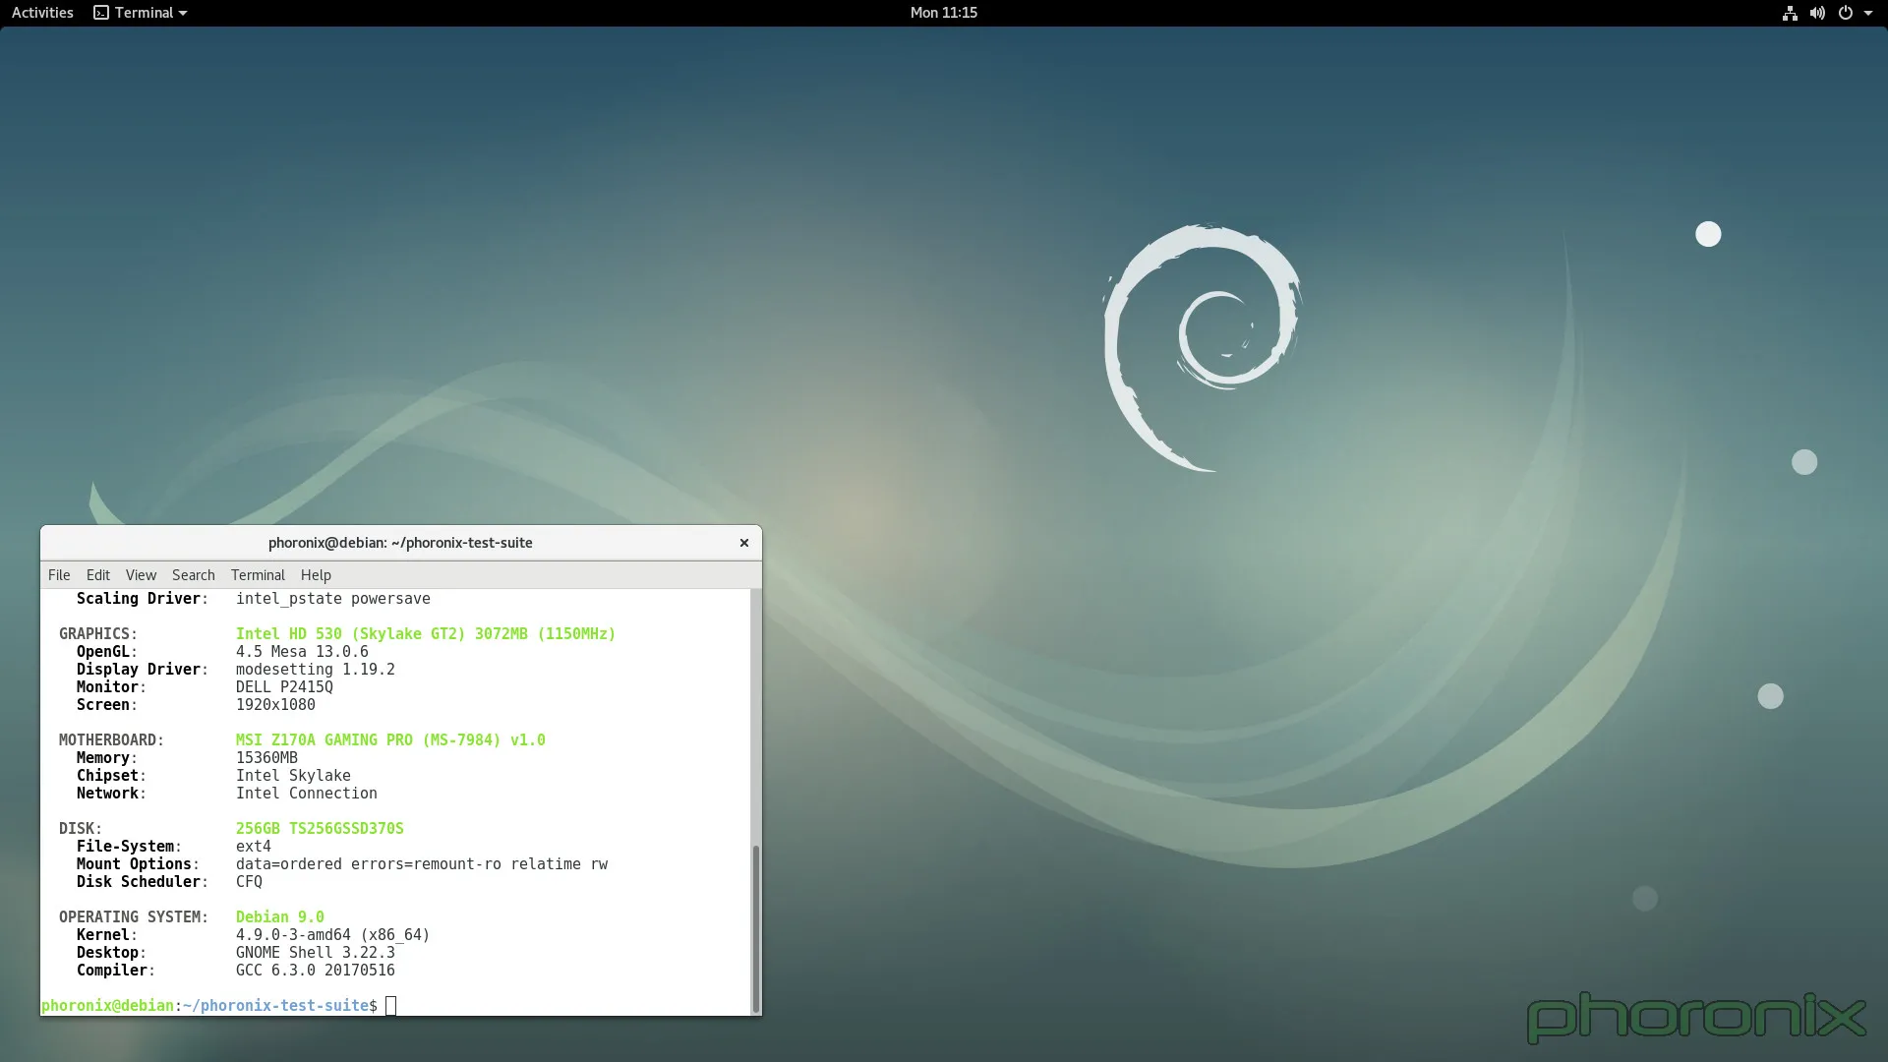Open the File menu in terminal
This screenshot has width=1888, height=1062.
59,575
